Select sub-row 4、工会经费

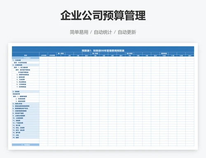[26, 80]
